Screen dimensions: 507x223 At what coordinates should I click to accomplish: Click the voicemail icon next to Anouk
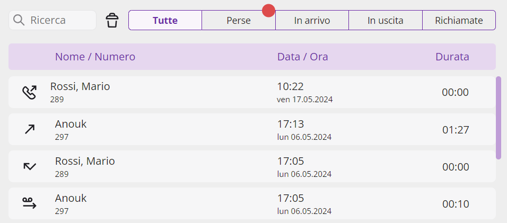(29, 203)
